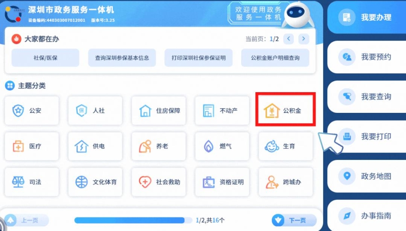406x231 pixels.
Task: Choose the 医疗 medical kit icon
Action: (x=18, y=146)
